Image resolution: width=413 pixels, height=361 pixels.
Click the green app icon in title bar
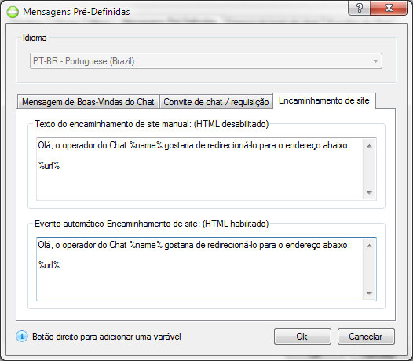point(13,12)
